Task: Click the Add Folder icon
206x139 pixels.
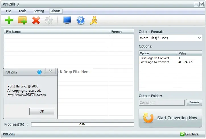Action: click(22, 20)
